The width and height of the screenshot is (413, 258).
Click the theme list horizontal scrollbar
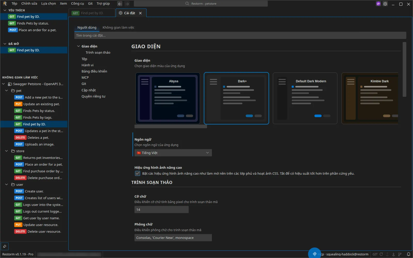[171, 126]
